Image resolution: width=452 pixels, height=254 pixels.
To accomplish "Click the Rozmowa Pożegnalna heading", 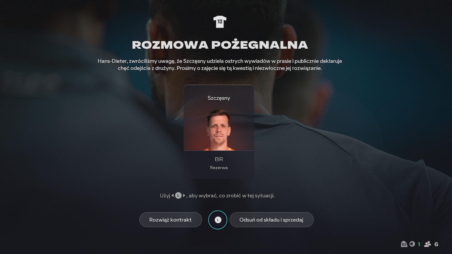I will 220,45.
